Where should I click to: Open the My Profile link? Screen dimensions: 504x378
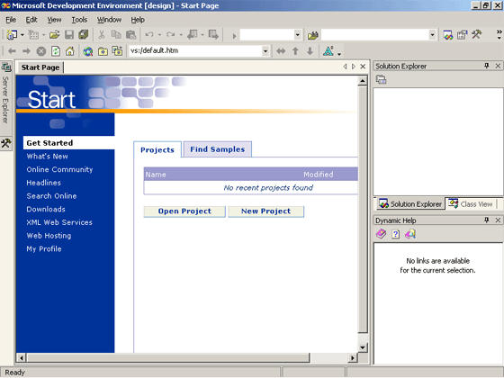44,249
